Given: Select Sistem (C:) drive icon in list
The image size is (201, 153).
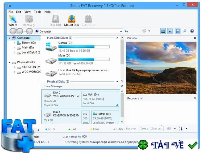Looking at the screenshot, I should 51,47.
